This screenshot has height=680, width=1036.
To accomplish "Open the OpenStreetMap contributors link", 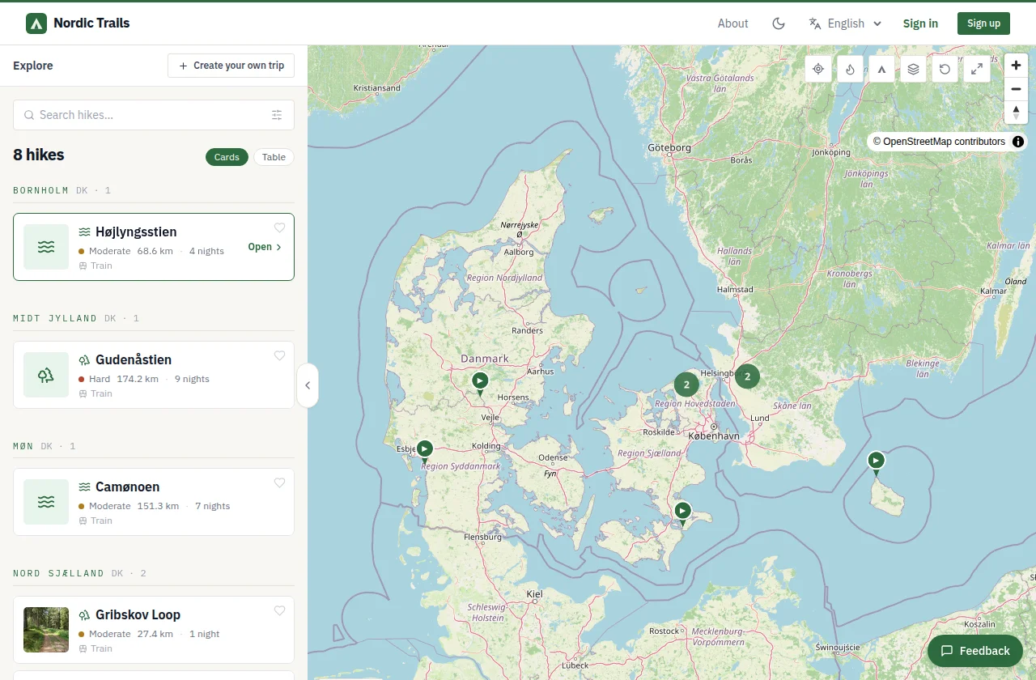I will 939,142.
